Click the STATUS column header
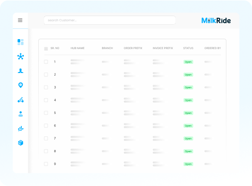 [188, 48]
